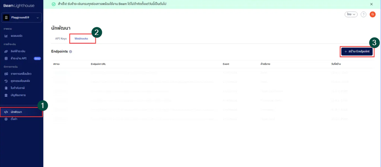
Task: Select the Webhooks tab
Action: coord(82,38)
